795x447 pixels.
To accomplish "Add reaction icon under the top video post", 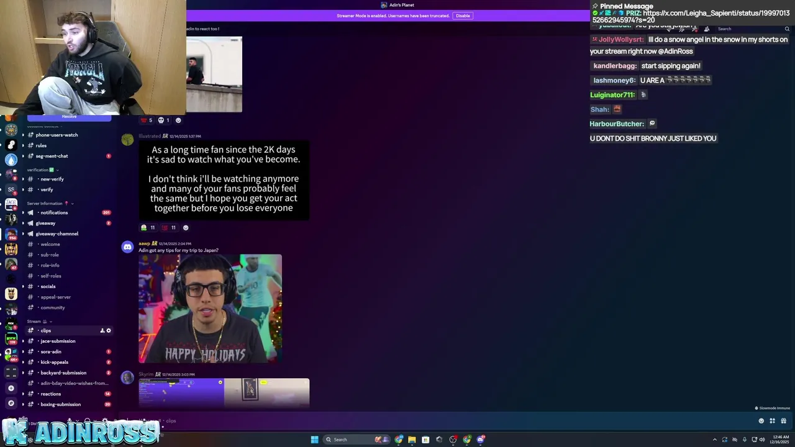I will pos(178,120).
